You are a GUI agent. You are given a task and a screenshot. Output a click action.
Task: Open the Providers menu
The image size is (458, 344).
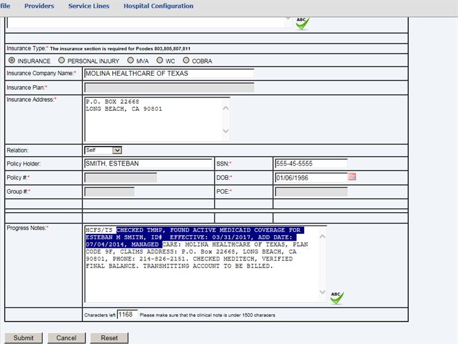[x=39, y=6]
